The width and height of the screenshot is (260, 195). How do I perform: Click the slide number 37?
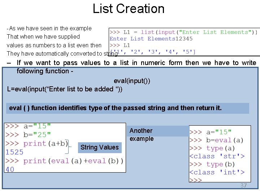(x=244, y=185)
